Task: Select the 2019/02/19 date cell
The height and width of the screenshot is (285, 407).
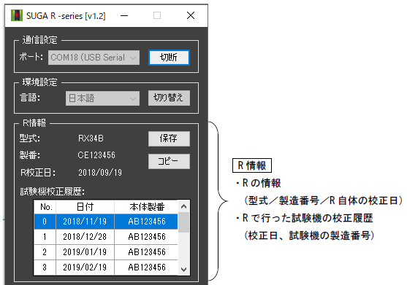Action: (85, 267)
